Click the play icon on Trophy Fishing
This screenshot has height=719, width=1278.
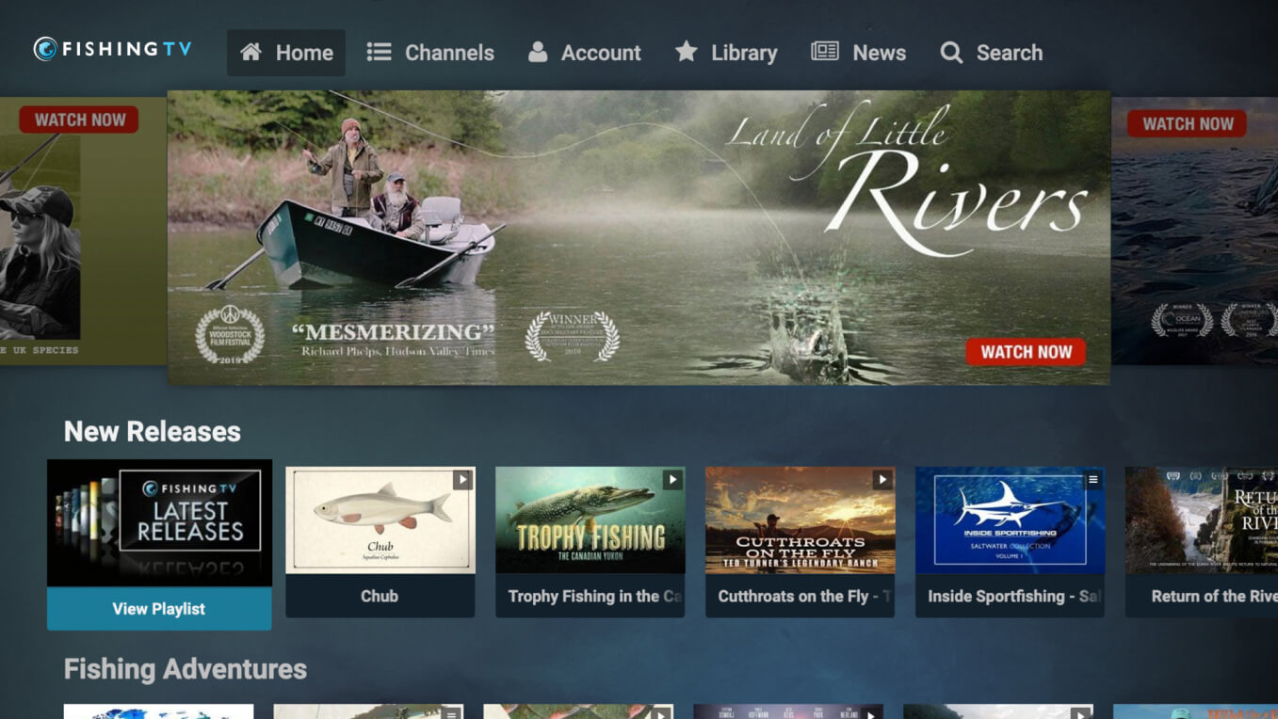[671, 479]
